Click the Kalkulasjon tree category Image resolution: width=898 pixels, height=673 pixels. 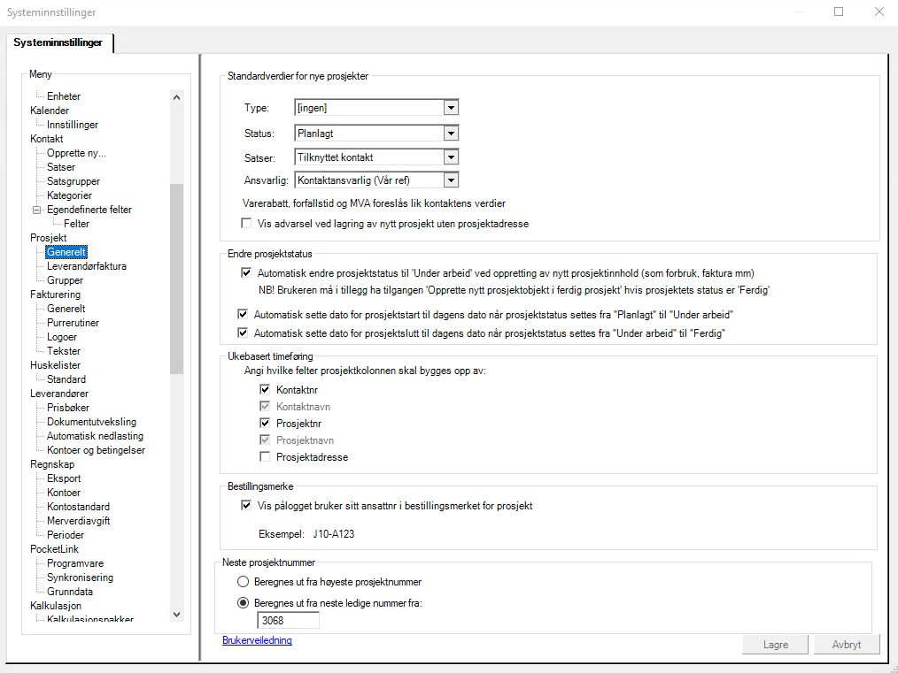(x=56, y=606)
